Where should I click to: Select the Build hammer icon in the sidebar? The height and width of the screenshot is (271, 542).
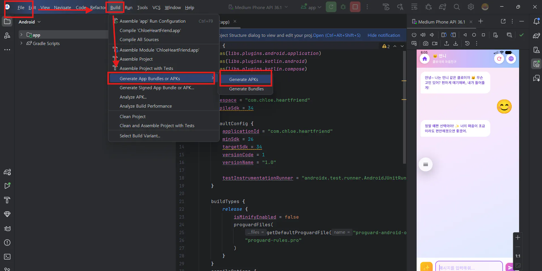tap(7, 200)
